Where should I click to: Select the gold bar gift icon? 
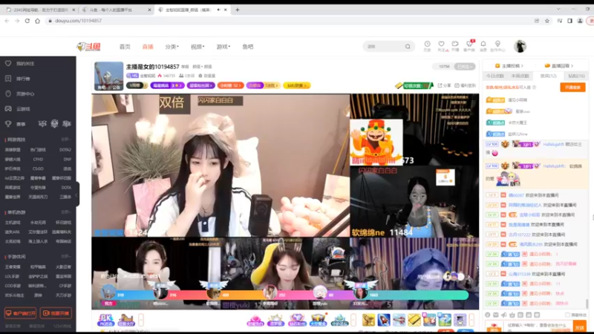[414, 320]
